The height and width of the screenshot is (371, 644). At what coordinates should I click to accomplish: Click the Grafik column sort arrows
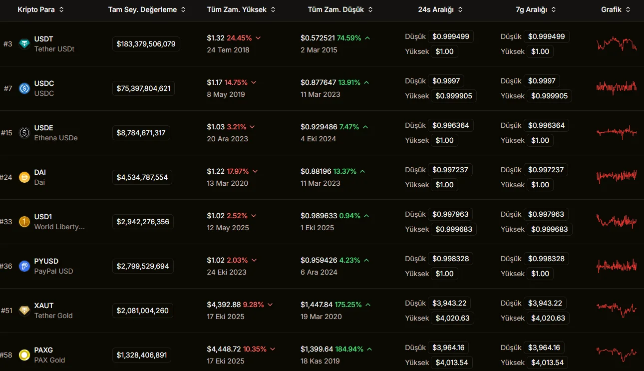(x=628, y=9)
